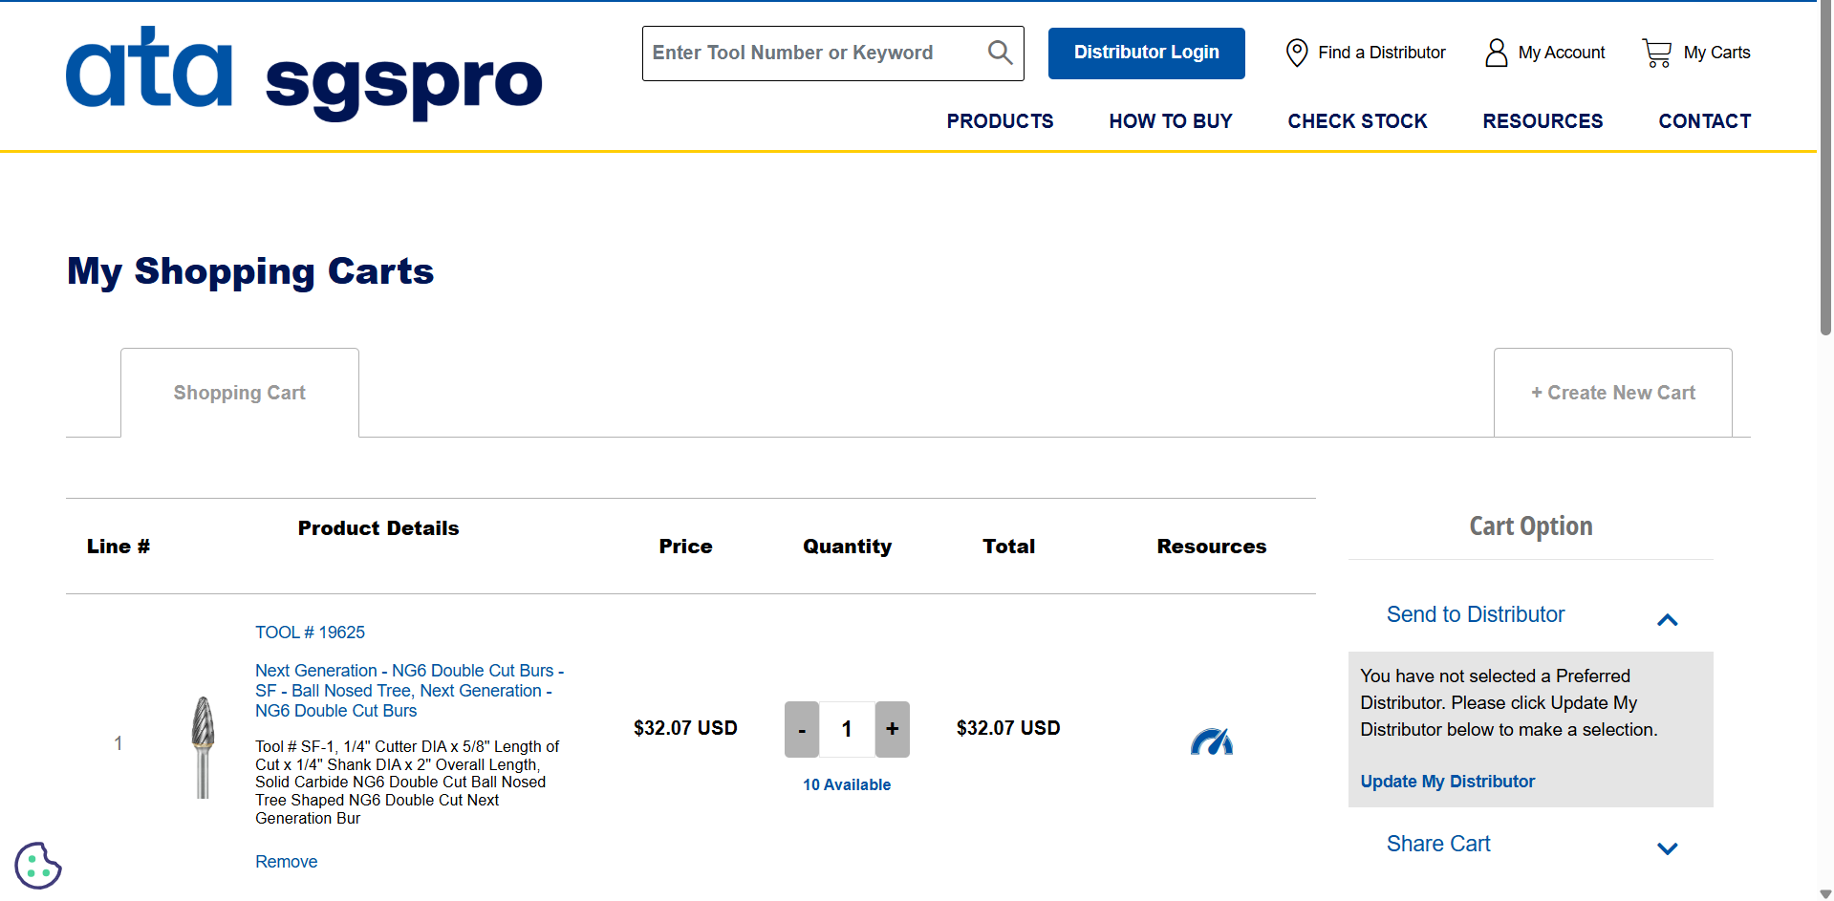Click the Find a Distributor pin icon

point(1296,53)
